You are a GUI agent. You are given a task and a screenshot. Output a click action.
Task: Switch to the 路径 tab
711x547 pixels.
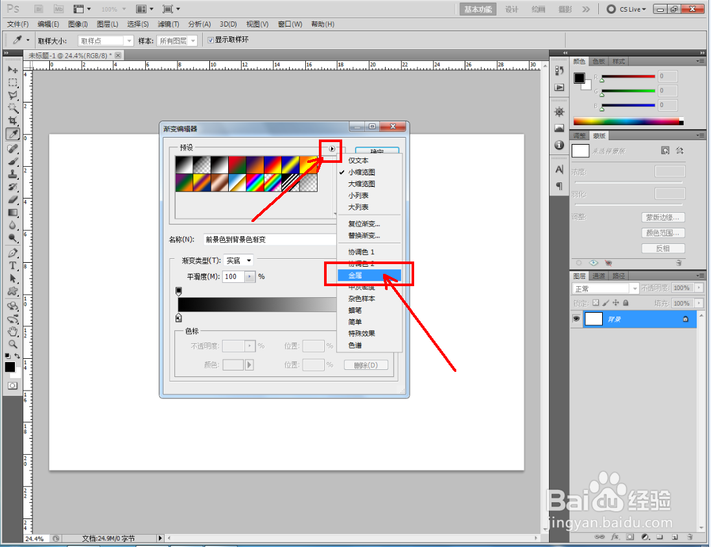pos(618,276)
